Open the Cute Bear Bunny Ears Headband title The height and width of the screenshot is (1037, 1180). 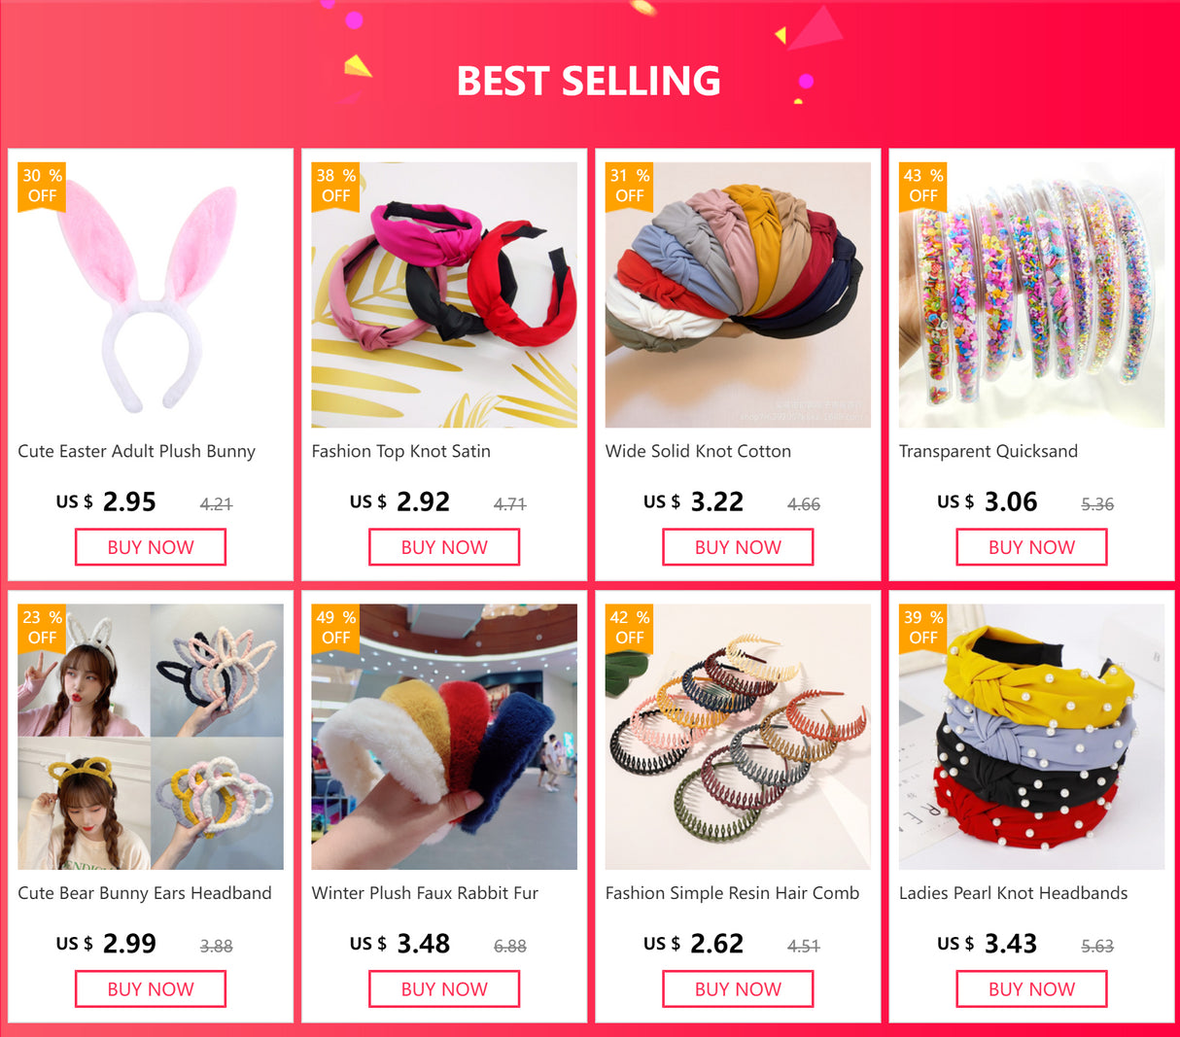point(145,893)
